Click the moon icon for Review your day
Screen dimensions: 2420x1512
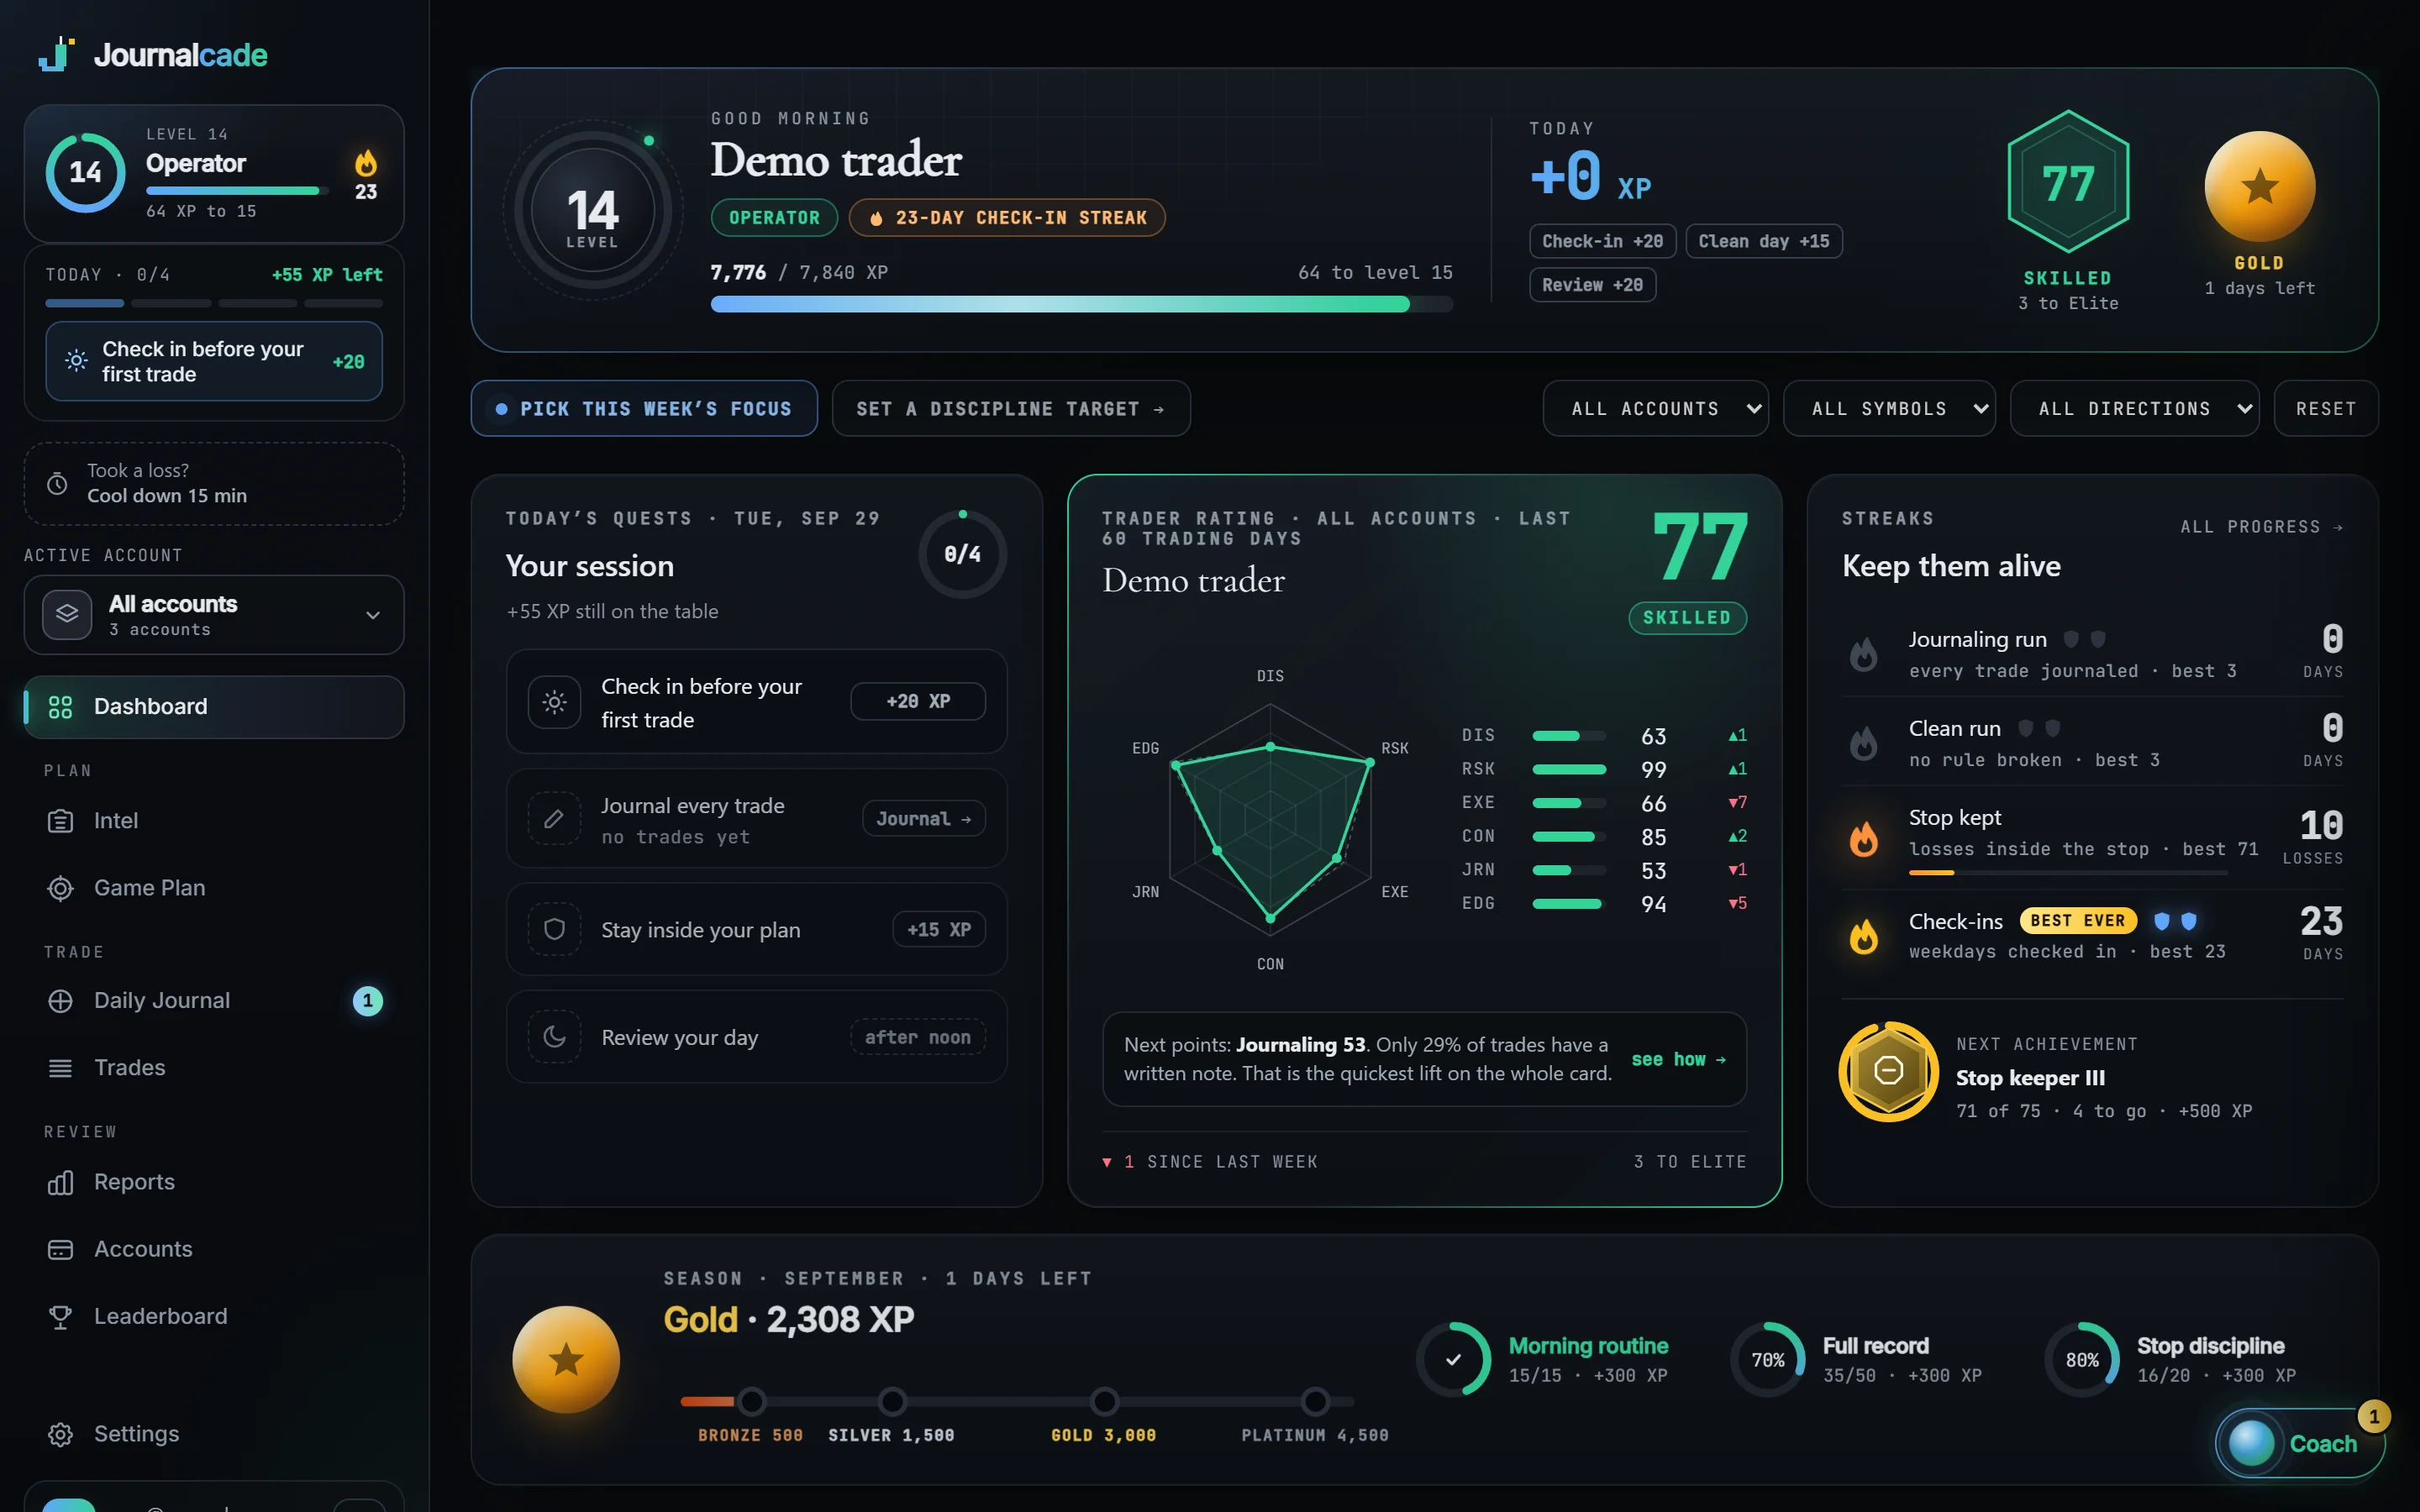[554, 1037]
